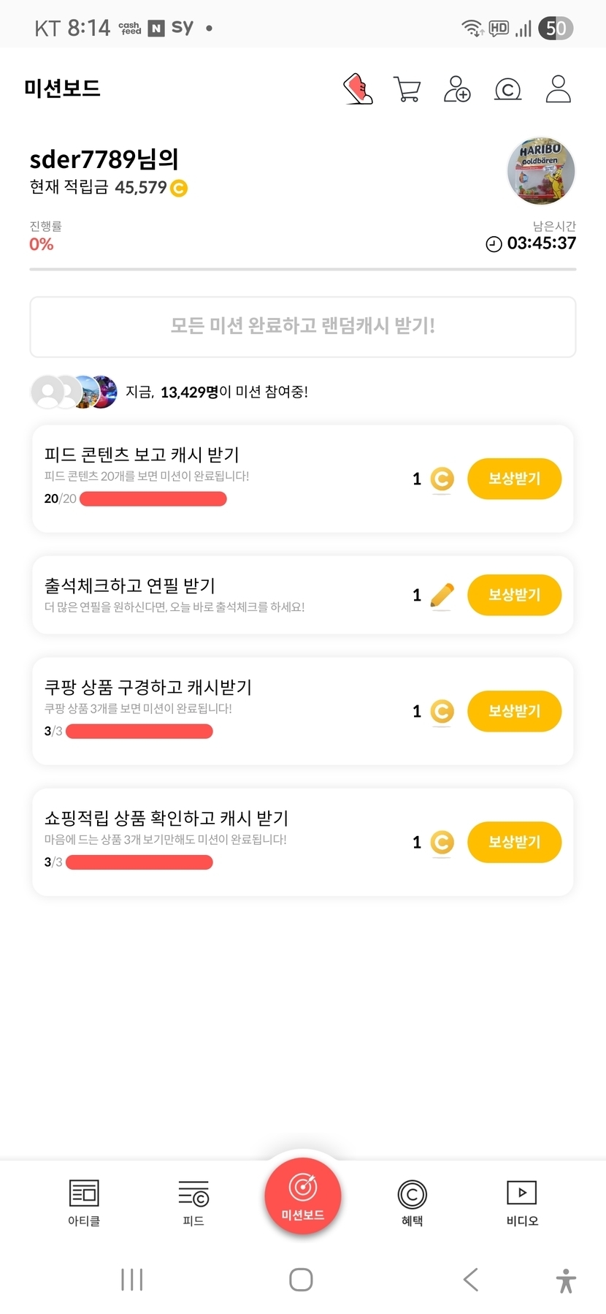
Task: Open the red sneaker step icon
Action: 358,89
